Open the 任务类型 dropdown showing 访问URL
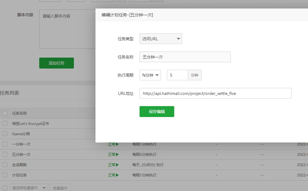 pyautogui.click(x=161, y=39)
